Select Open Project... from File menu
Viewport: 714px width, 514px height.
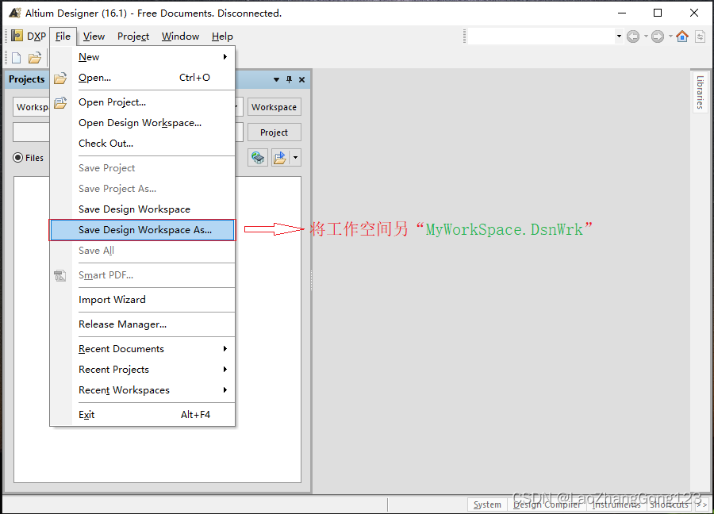pos(142,102)
